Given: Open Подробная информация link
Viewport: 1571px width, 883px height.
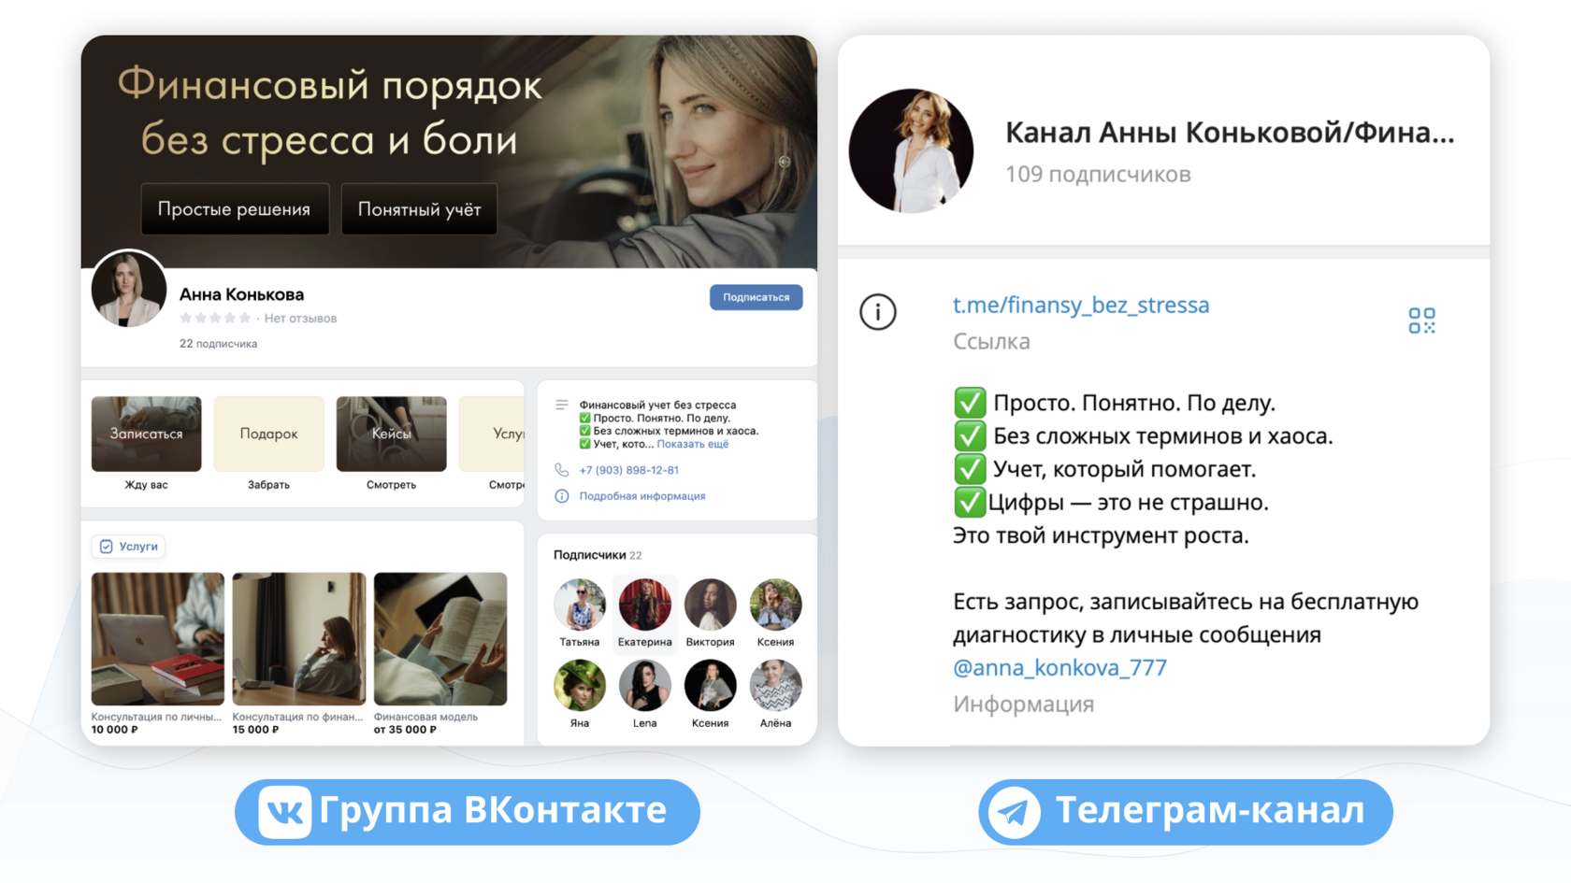Looking at the screenshot, I should 641,496.
